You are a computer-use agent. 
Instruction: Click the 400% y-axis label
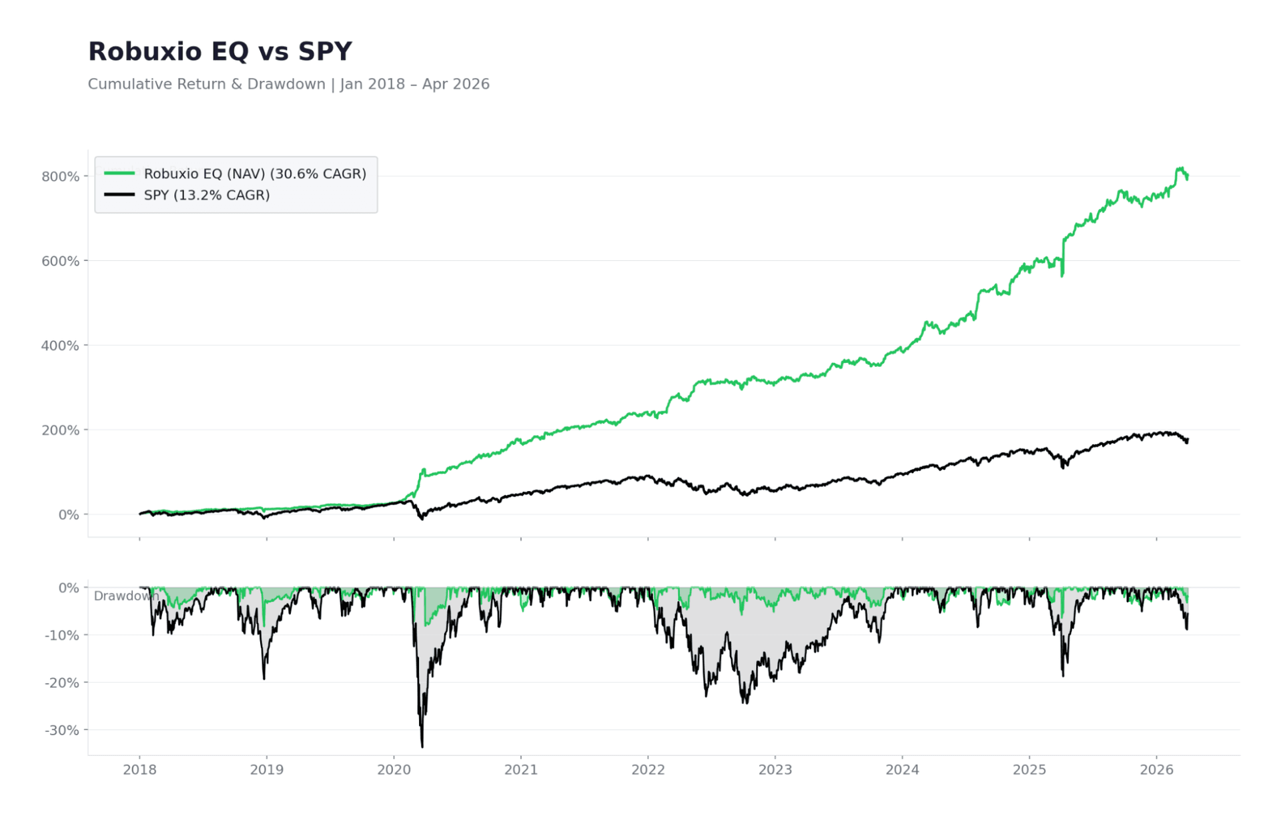[60, 346]
